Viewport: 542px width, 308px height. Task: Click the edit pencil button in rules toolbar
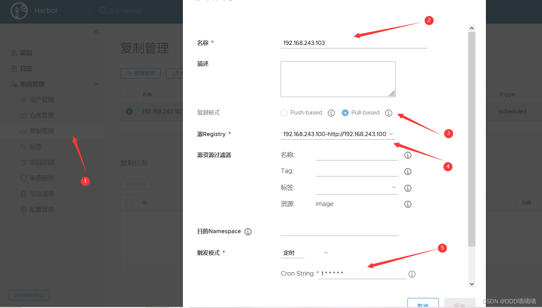pyautogui.click(x=175, y=73)
